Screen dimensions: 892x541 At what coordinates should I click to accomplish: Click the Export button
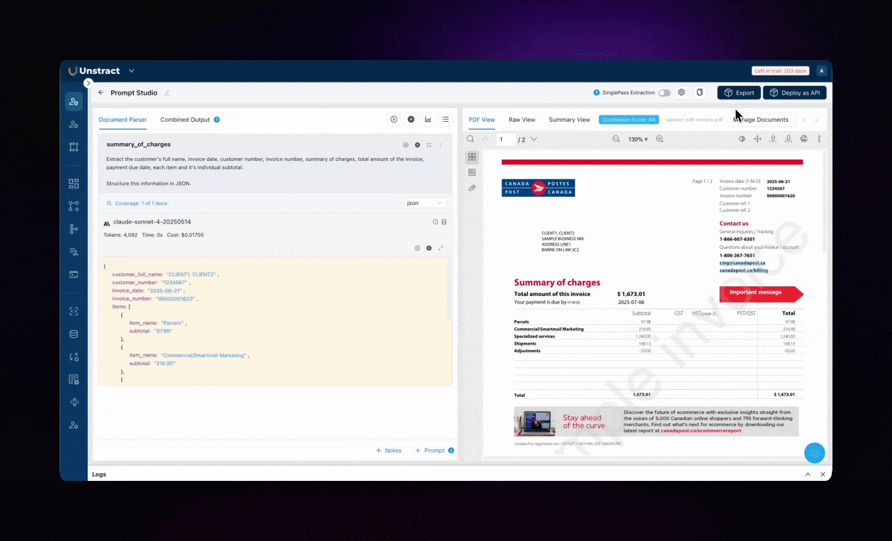(739, 93)
